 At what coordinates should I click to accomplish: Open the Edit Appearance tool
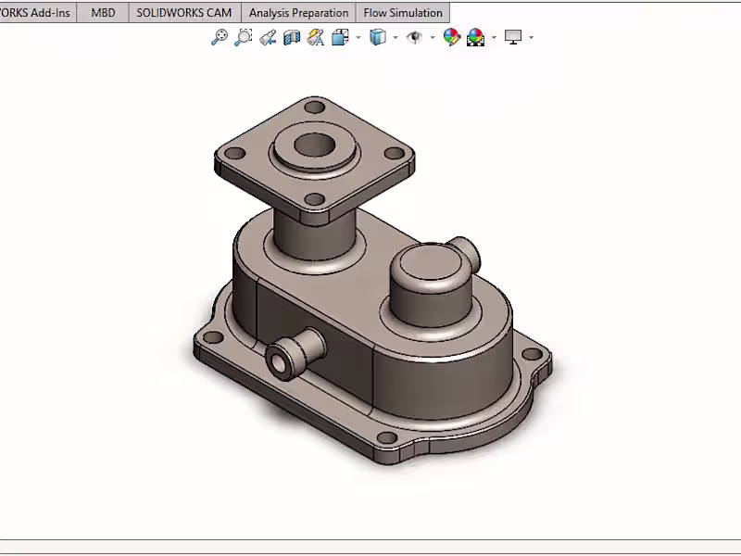pyautogui.click(x=452, y=37)
